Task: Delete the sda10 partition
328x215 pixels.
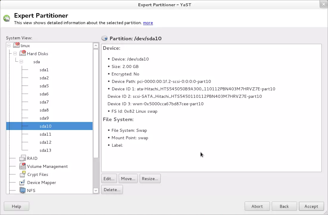Action: [112, 190]
